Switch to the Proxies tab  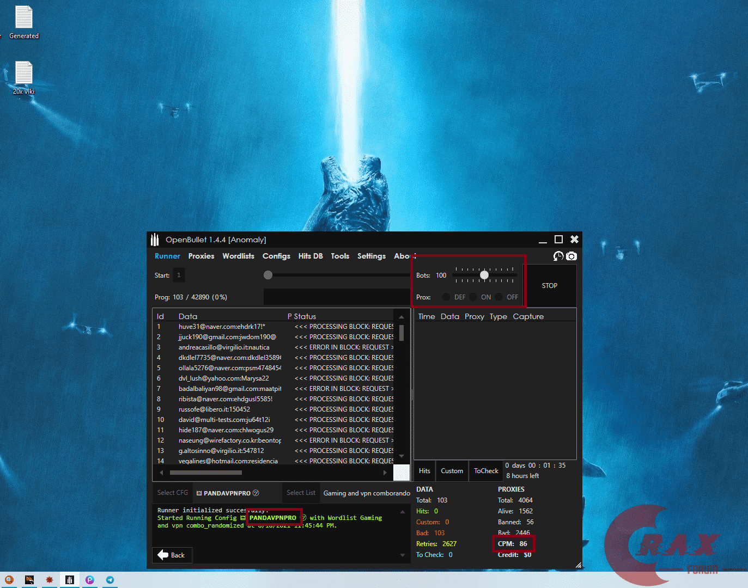[201, 256]
